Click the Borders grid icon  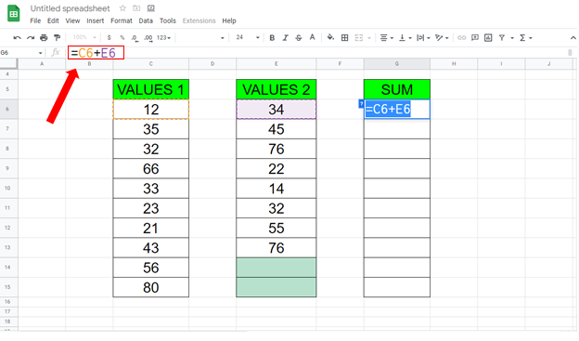point(344,38)
